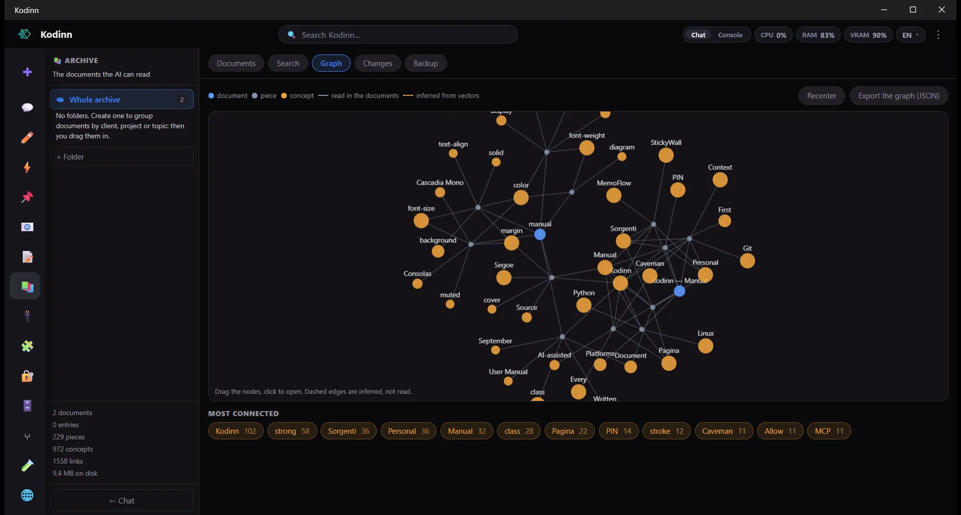
Task: Click the 'font-size' concept node
Action: [x=421, y=220]
